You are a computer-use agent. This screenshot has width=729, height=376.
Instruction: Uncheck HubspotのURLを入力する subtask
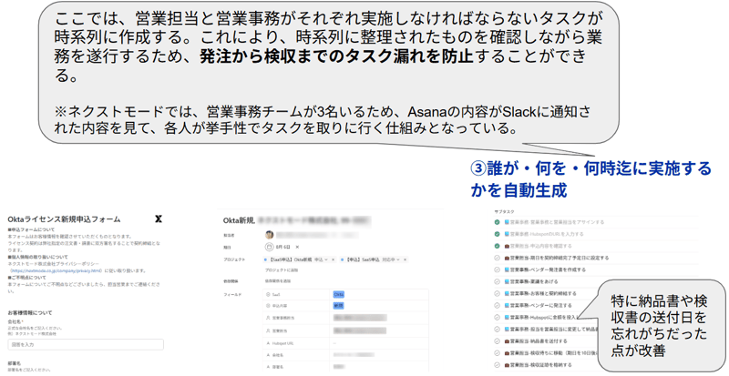(497, 234)
